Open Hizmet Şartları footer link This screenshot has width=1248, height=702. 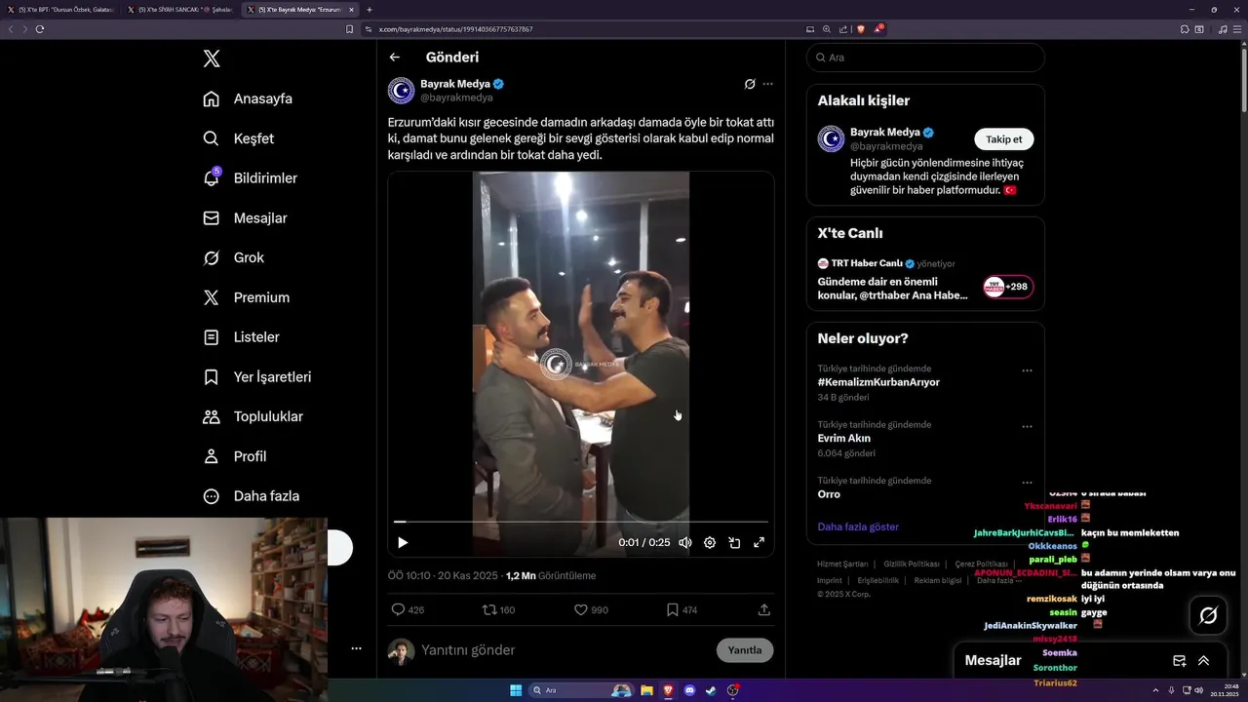842,564
